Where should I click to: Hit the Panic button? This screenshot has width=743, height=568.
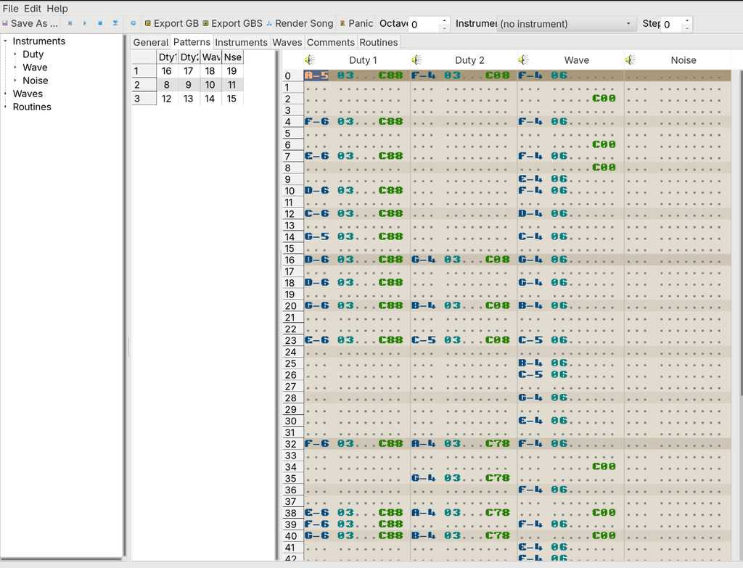click(x=356, y=23)
